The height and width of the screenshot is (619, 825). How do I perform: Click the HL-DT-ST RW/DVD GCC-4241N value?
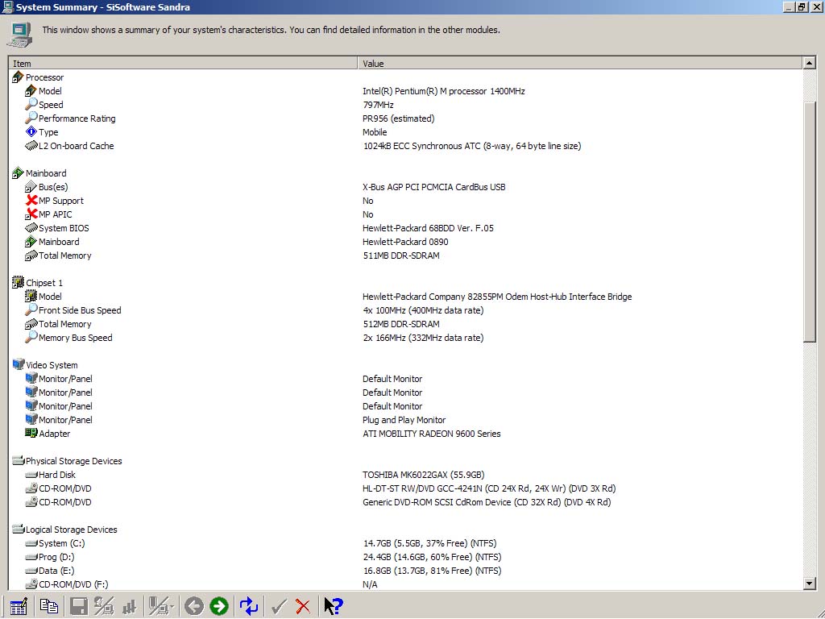(x=489, y=488)
